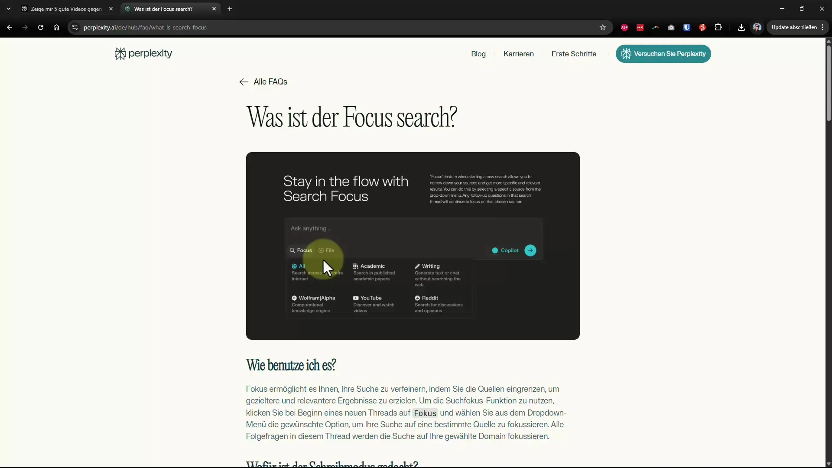Open a new browser tab
The width and height of the screenshot is (832, 468).
[230, 9]
